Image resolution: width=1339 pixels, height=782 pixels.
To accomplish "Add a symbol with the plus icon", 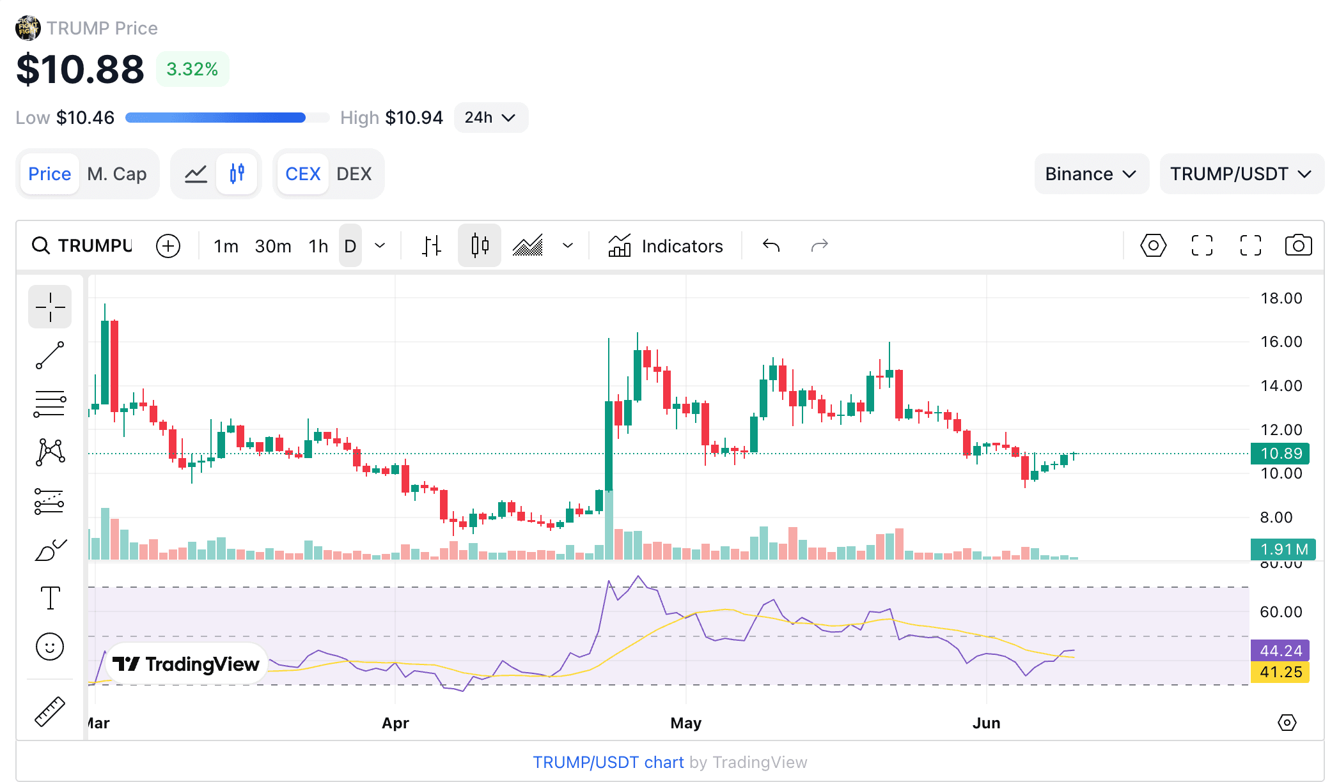I will [168, 246].
